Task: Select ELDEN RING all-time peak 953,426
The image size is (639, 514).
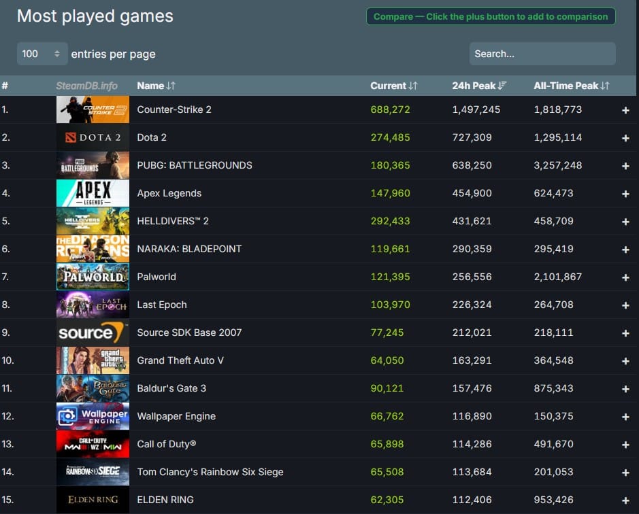Action: [x=553, y=500]
